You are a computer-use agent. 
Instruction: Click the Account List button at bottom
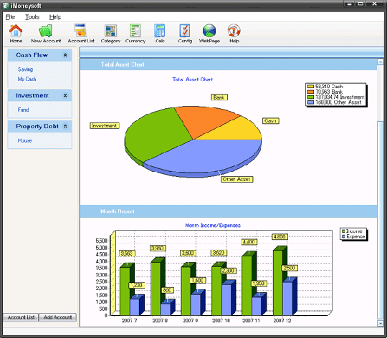[x=21, y=317]
